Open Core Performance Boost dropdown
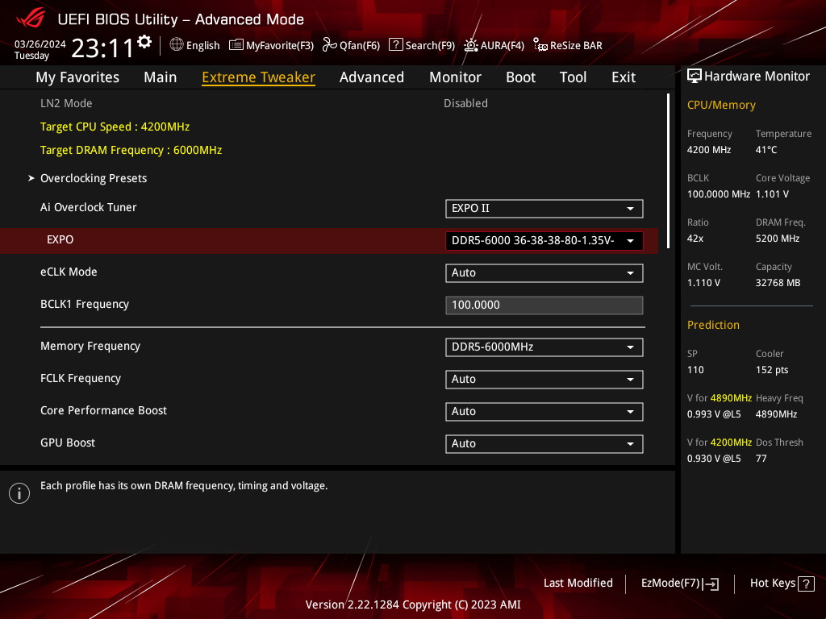Image resolution: width=826 pixels, height=619 pixels. point(544,411)
